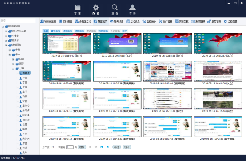Viewport: 246px width, 161px height.
Task: Select the 所有 filter tab
Action: click(x=46, y=31)
